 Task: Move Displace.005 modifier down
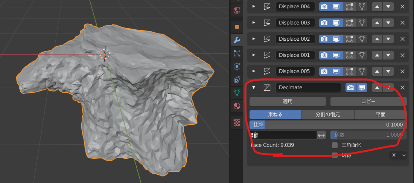tap(388, 71)
